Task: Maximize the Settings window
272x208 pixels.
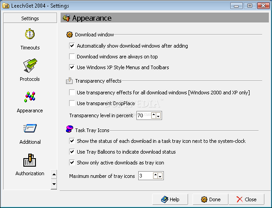Action: [250, 6]
